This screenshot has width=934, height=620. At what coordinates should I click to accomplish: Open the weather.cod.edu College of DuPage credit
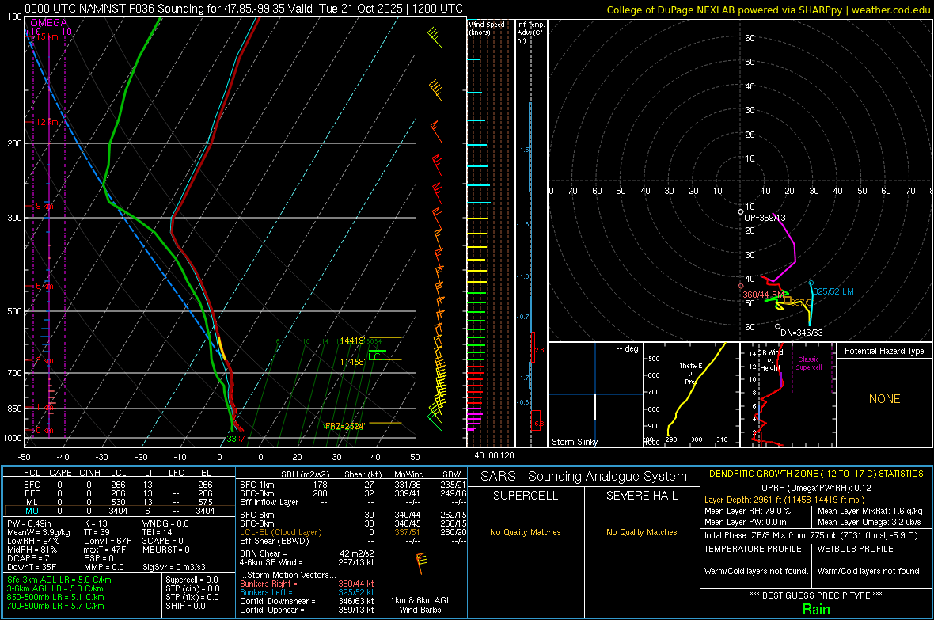(x=769, y=10)
